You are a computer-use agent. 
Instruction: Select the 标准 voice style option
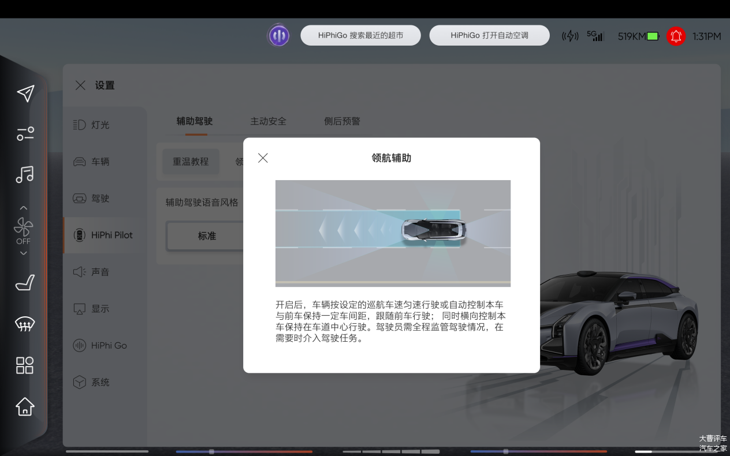tap(206, 236)
